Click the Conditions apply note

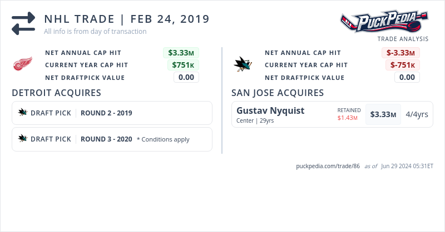[x=163, y=139]
